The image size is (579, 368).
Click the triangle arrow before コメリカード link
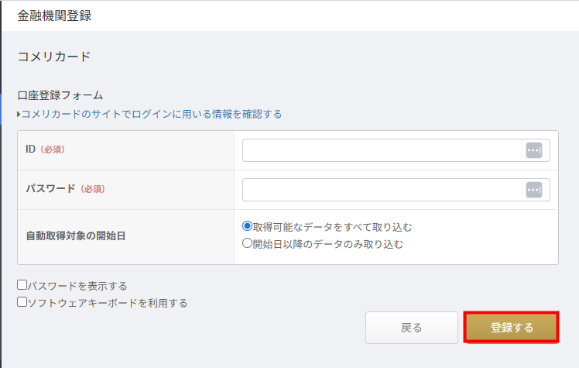coord(19,115)
